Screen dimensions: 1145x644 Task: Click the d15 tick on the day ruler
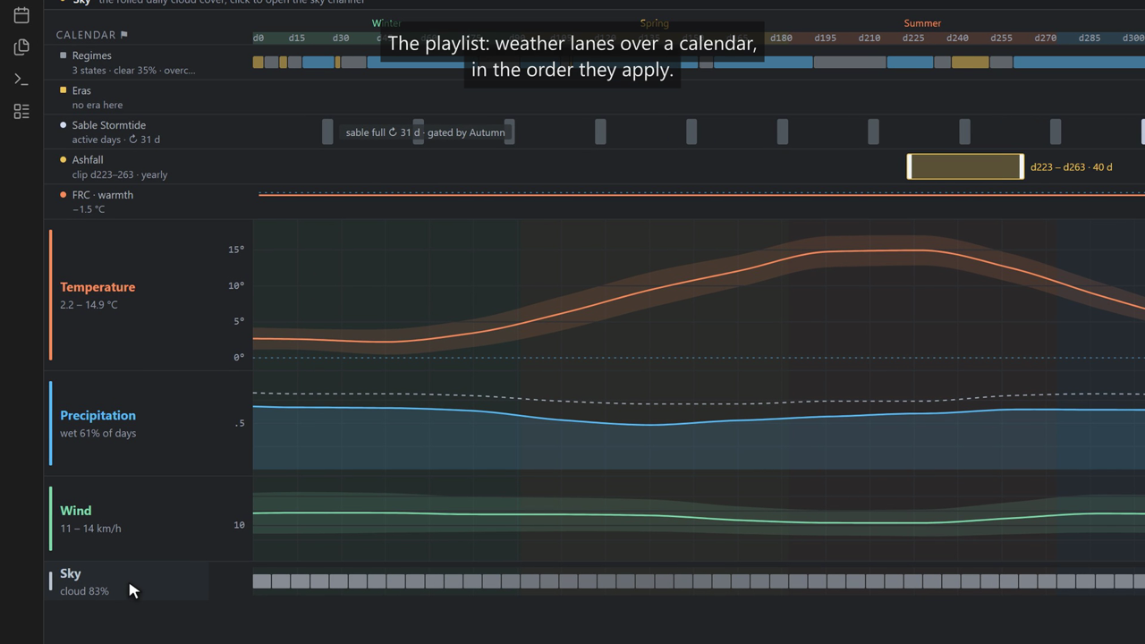click(296, 38)
